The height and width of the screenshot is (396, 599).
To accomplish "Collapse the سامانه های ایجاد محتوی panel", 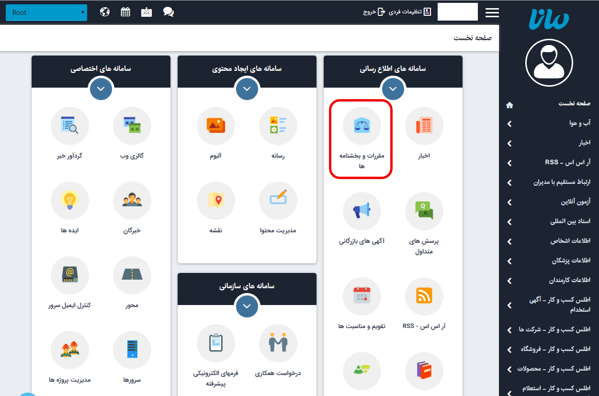I will coord(247,89).
